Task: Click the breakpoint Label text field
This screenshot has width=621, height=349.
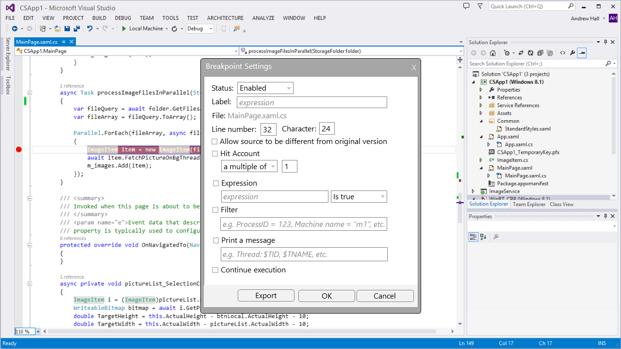Action: pyautogui.click(x=312, y=102)
